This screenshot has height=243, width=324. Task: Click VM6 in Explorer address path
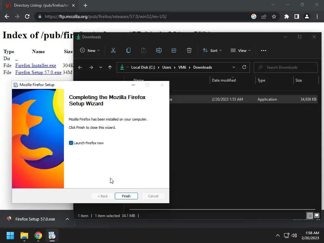(182, 67)
